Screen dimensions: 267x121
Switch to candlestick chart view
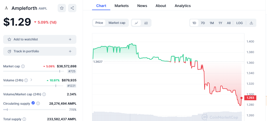coord(146,23)
